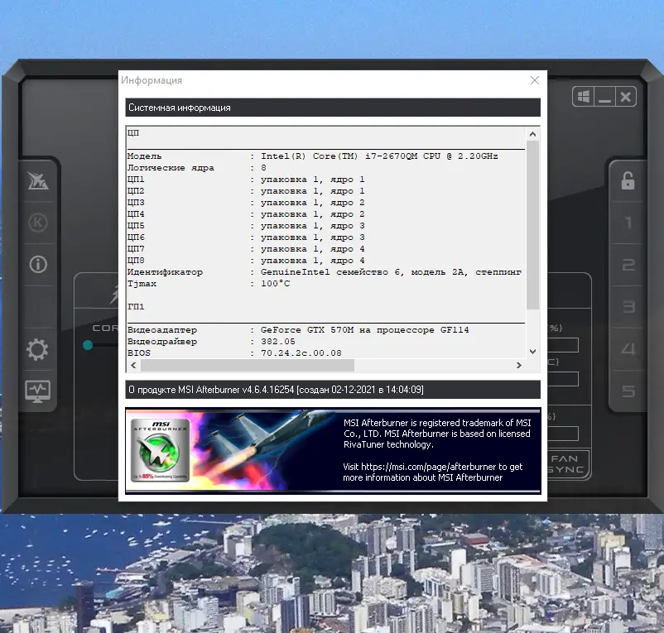Image resolution: width=664 pixels, height=633 pixels.
Task: Click the Fan Sync button
Action: click(x=566, y=463)
